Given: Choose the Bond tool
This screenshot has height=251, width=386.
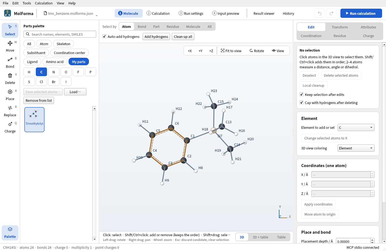Looking at the screenshot, I should point(10,62).
